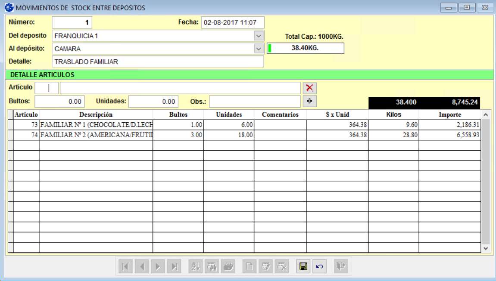Screen dimensions: 496x281
Task: Click the red X delete article button
Action: click(309, 88)
